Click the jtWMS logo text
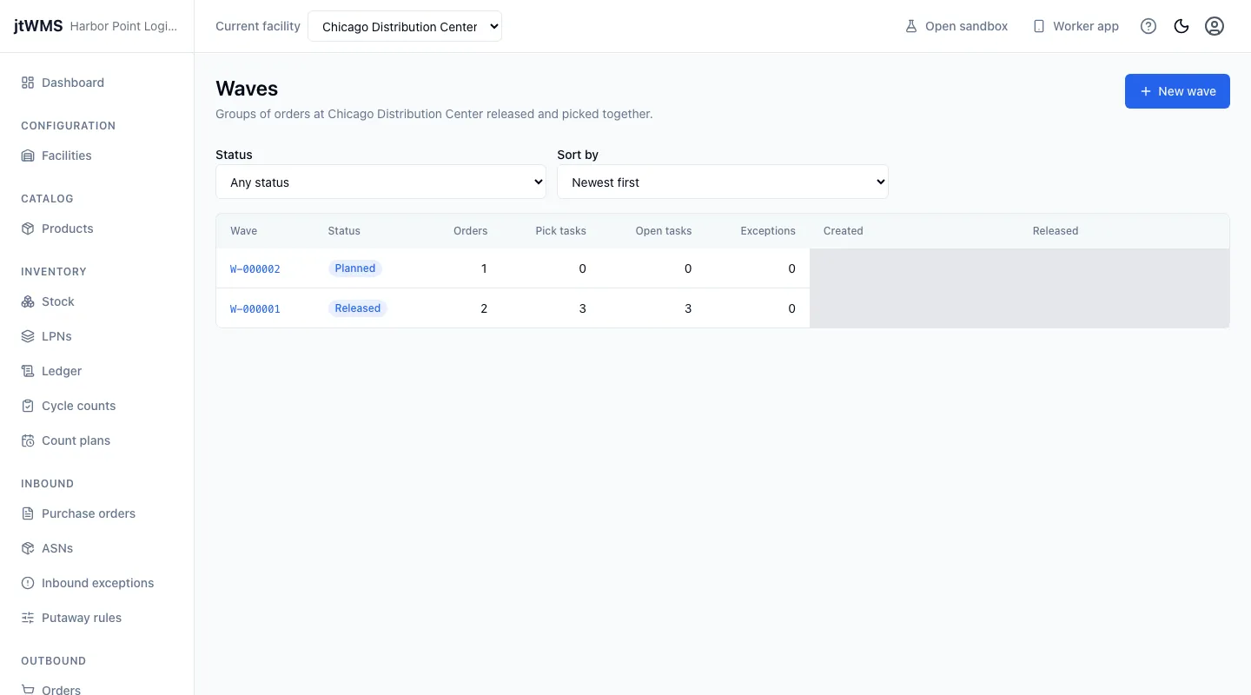1251x695 pixels. pyautogui.click(x=38, y=26)
